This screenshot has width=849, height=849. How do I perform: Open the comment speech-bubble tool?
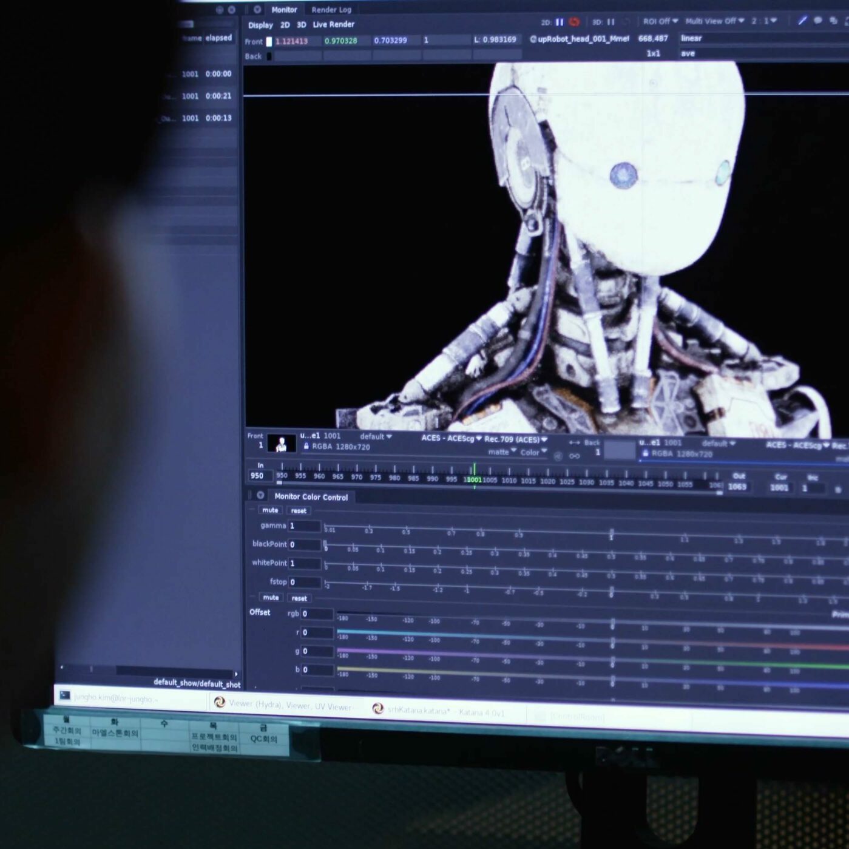[819, 21]
